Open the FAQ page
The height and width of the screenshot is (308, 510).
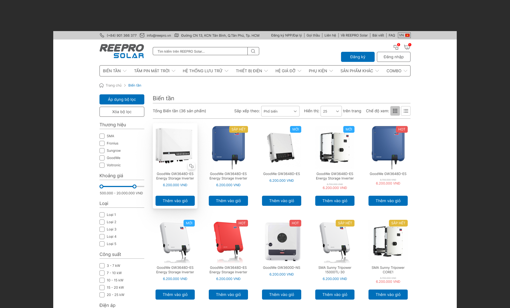[x=392, y=35]
